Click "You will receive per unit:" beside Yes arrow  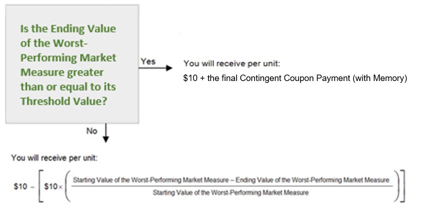tap(232, 64)
